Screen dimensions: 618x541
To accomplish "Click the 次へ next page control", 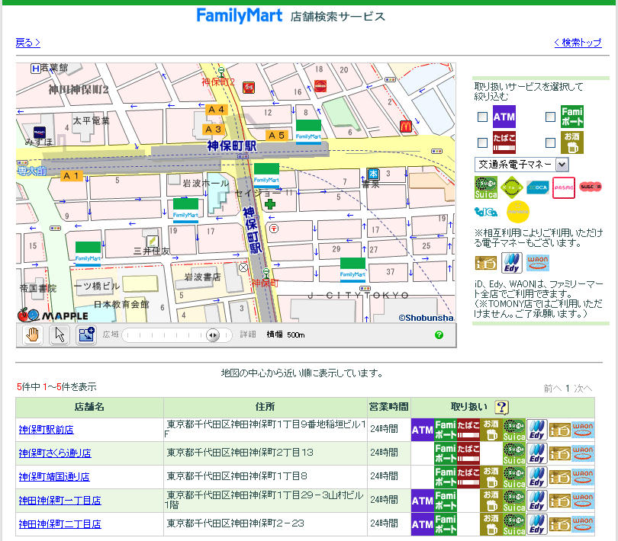I will pyautogui.click(x=583, y=389).
